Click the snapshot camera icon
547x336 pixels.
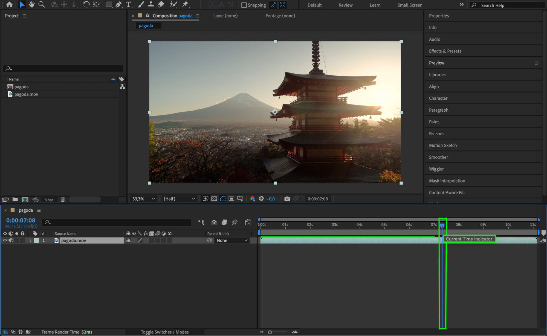click(x=287, y=199)
